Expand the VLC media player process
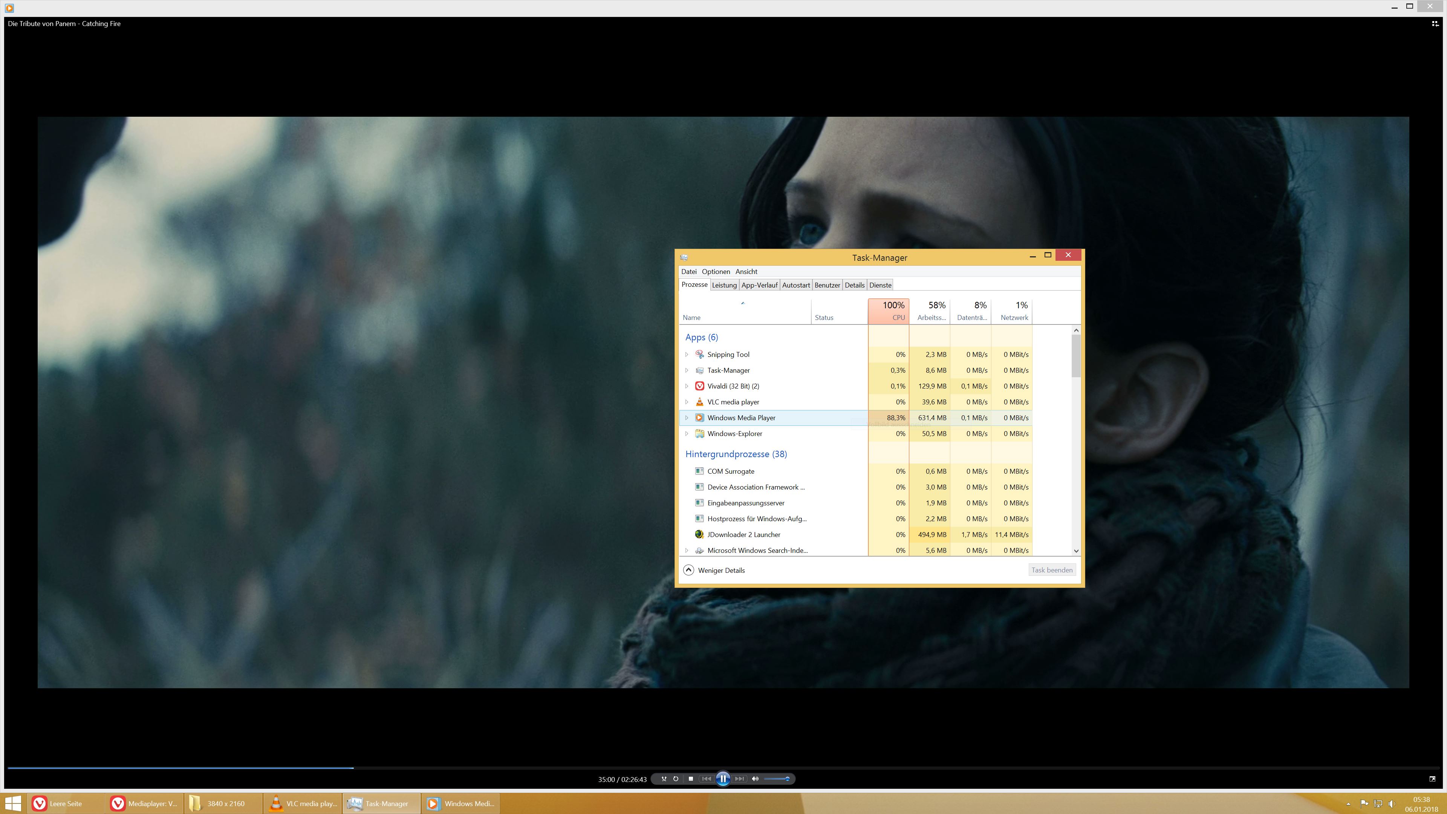 pyautogui.click(x=687, y=402)
